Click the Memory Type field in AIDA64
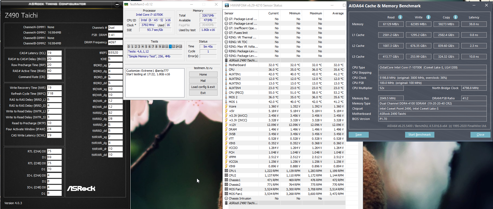 [x=432, y=103]
